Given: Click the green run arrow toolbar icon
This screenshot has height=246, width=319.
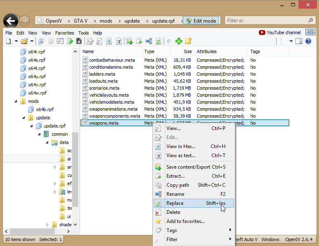Looking at the screenshot, I should click(x=70, y=41).
